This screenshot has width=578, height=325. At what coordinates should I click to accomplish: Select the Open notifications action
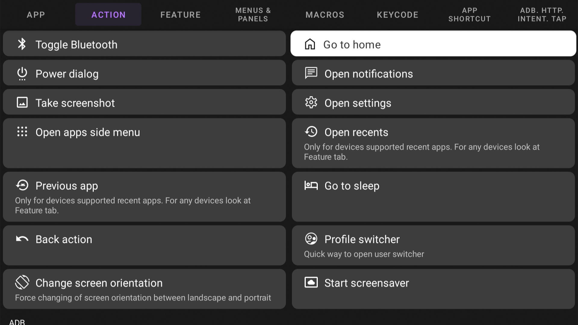(433, 74)
